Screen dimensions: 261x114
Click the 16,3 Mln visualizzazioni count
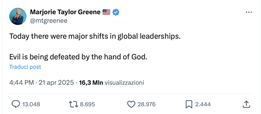pyautogui.click(x=112, y=83)
